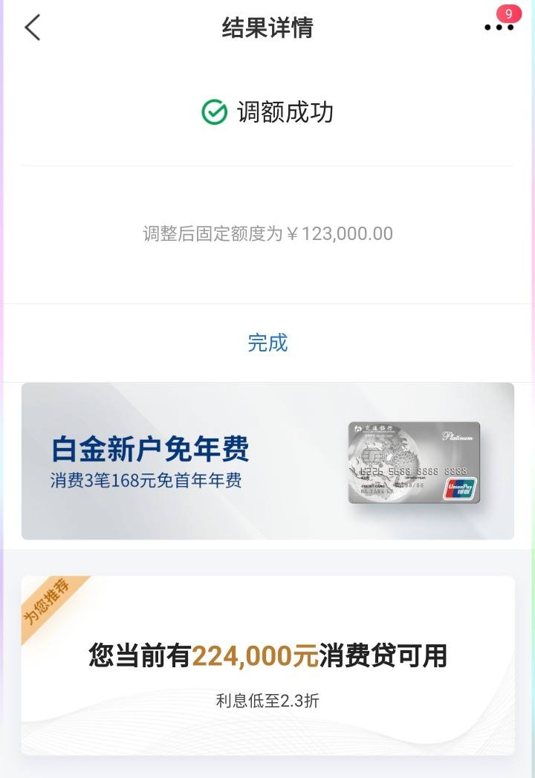Open the 224,000元 consumer loan offer

pos(267,665)
